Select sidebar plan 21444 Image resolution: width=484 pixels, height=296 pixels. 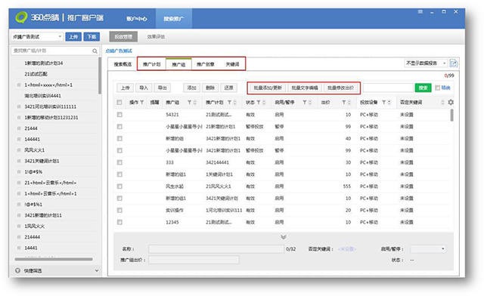pos(31,128)
